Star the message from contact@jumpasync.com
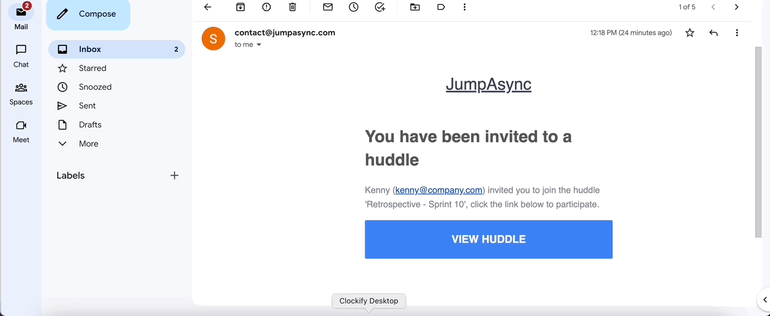 (690, 33)
